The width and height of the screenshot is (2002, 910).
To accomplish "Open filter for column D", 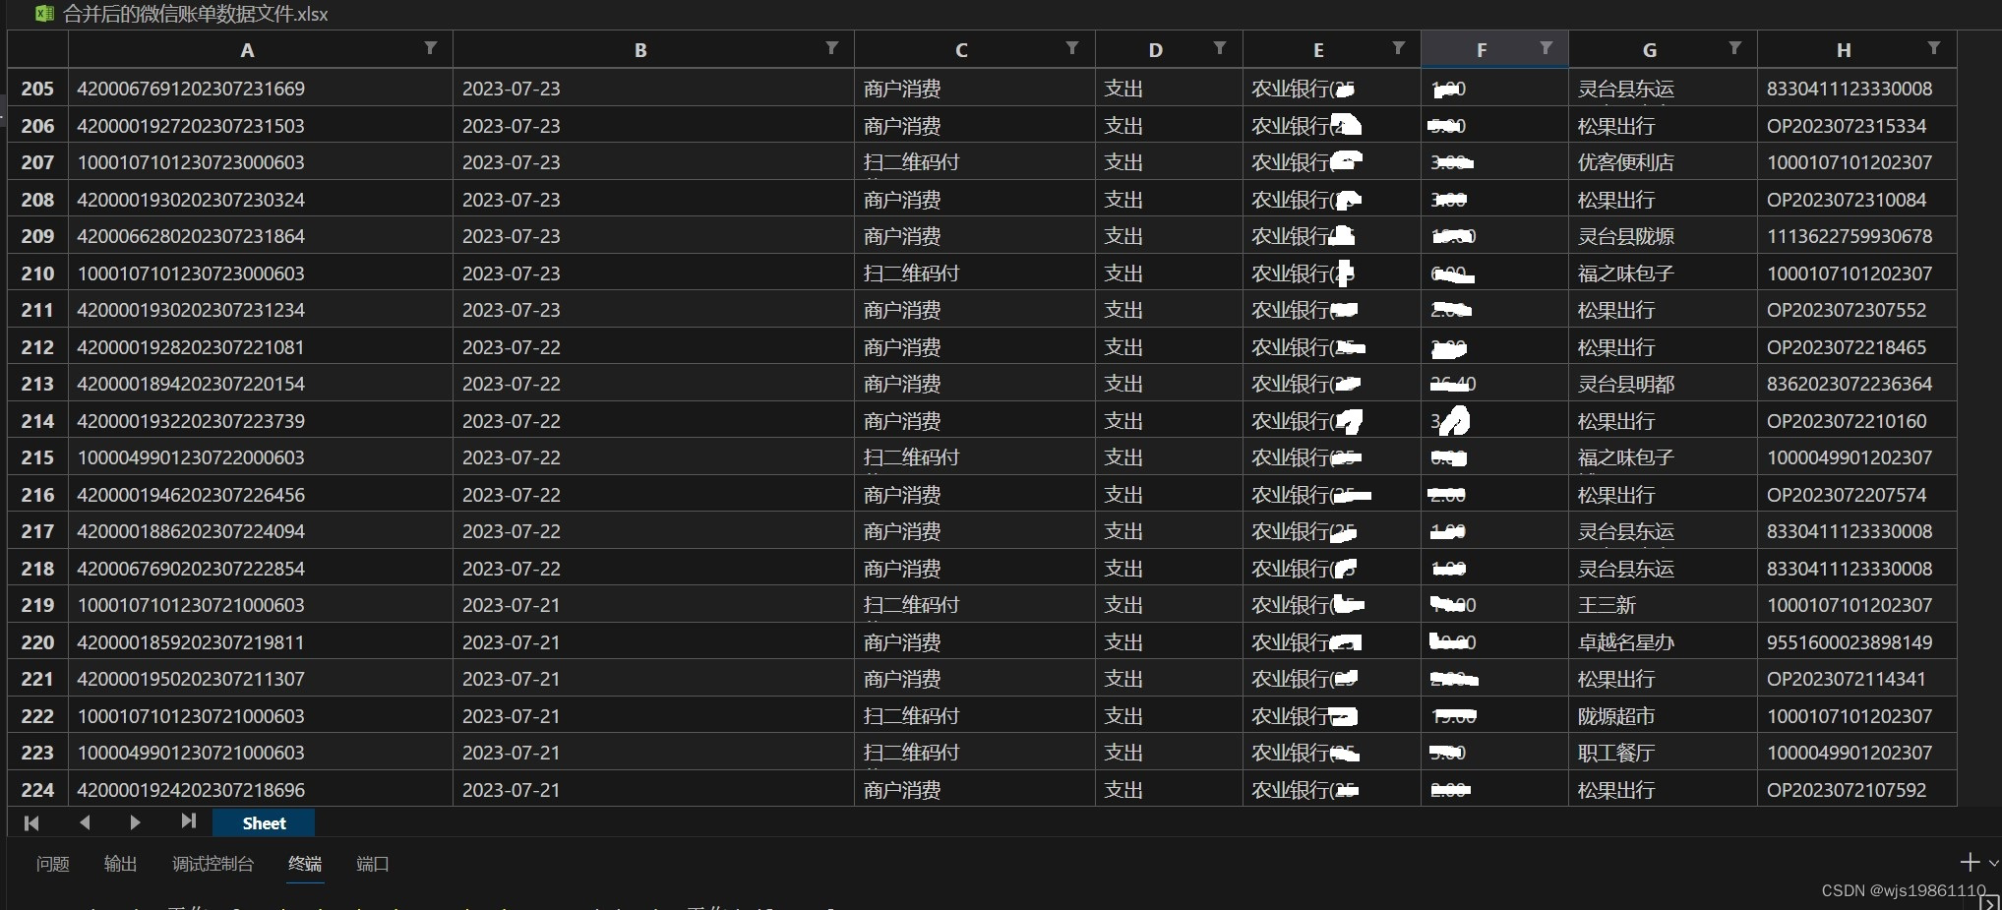I will [1220, 48].
